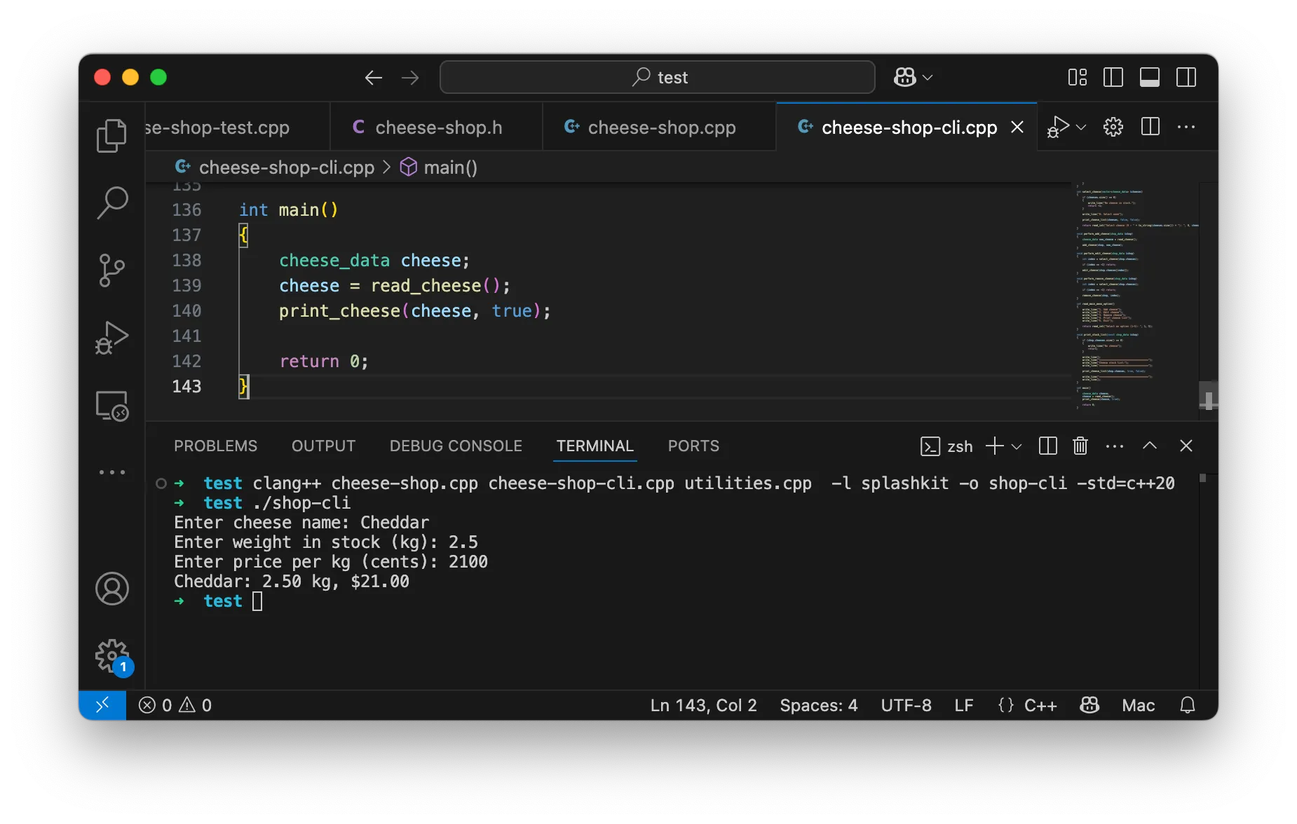1297x824 pixels.
Task: Open the PROBLEMS panel tab
Action: click(215, 446)
